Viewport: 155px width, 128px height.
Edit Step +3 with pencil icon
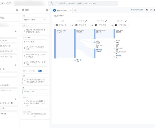point(126,21)
